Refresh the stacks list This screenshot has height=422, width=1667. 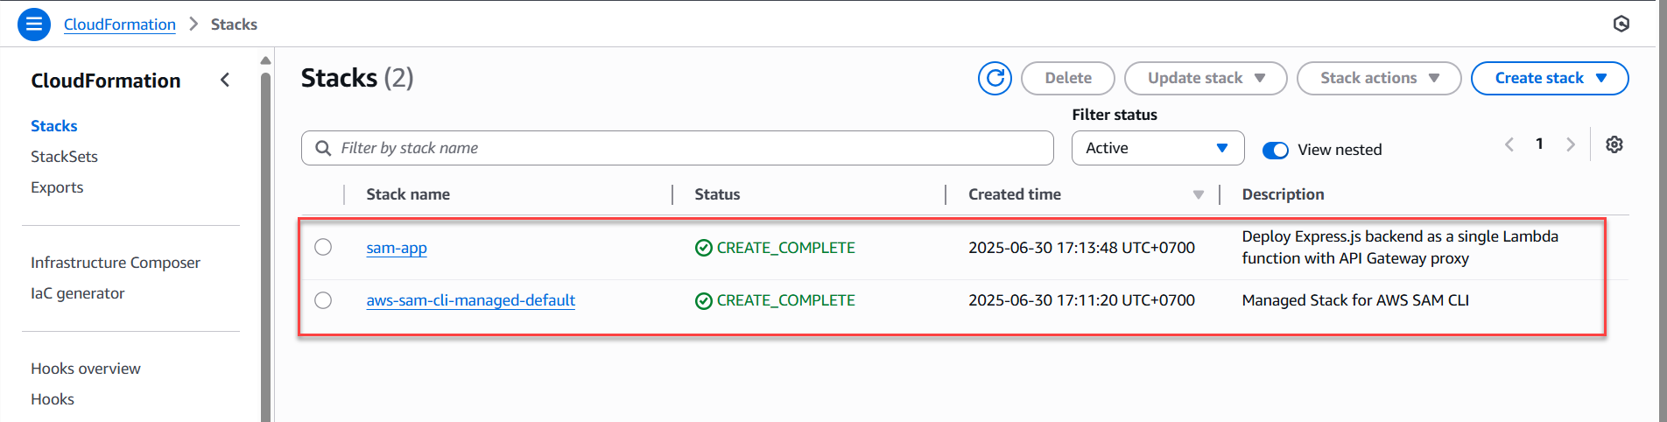click(x=995, y=78)
